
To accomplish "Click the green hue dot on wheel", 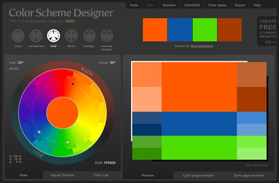I will [x=67, y=142].
